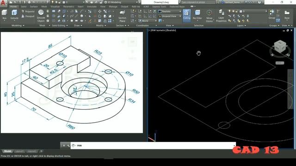This screenshot has width=296, height=166.
Task: Switch to the Solid ribbon tab
Action: pos(24,6)
